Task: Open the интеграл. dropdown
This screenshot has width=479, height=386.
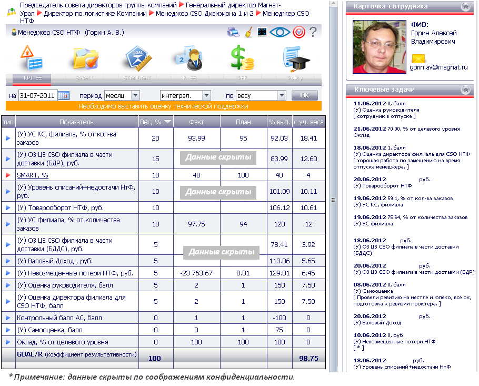Action: click(x=185, y=96)
